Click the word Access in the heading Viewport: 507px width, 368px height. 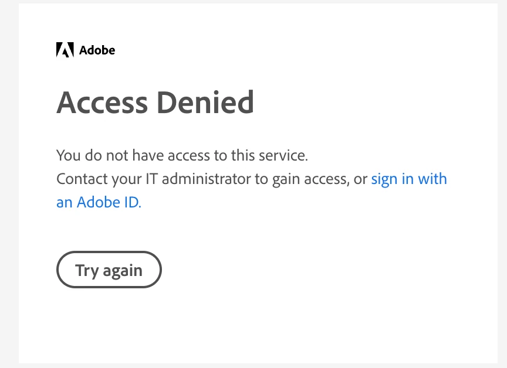click(x=102, y=103)
